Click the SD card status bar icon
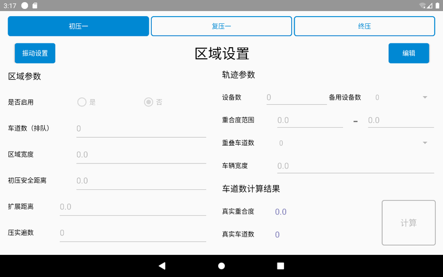This screenshot has height=277, width=443. pos(35,6)
